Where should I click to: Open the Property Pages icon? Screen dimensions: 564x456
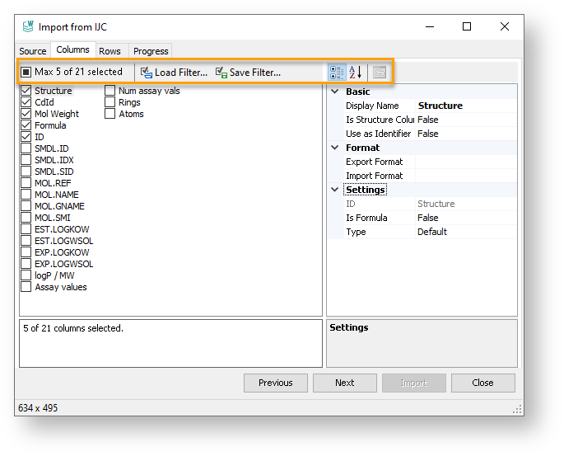point(379,73)
